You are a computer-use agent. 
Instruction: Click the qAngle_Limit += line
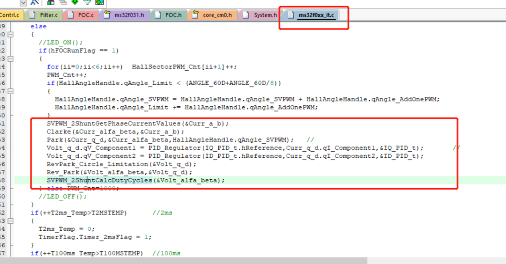[x=186, y=107]
